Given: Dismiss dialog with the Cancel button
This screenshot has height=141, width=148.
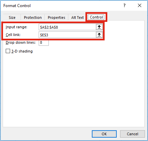Looking at the screenshot, I should [133, 134].
